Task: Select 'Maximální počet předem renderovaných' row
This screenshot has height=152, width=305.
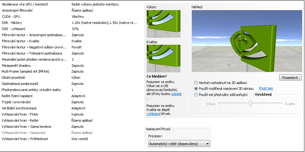Action: point(70,59)
